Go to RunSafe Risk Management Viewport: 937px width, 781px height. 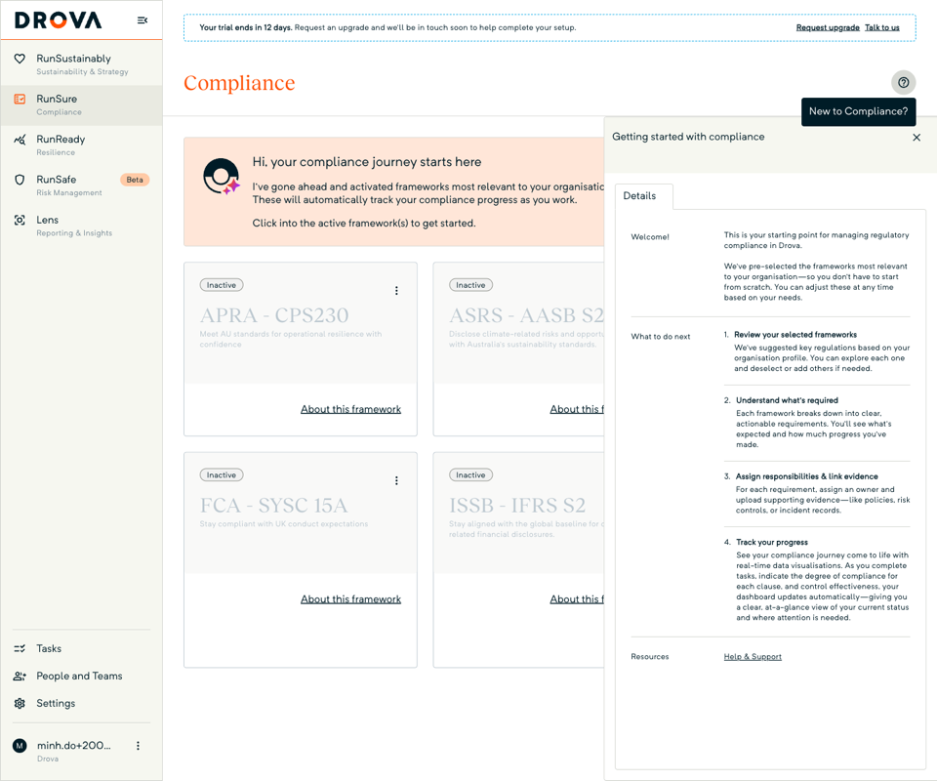(81, 185)
